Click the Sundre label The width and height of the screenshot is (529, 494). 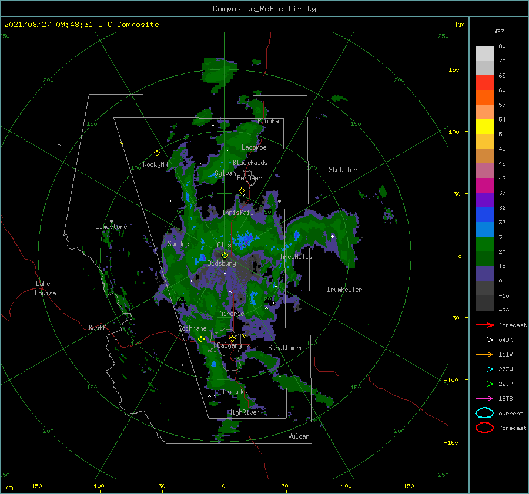(178, 244)
